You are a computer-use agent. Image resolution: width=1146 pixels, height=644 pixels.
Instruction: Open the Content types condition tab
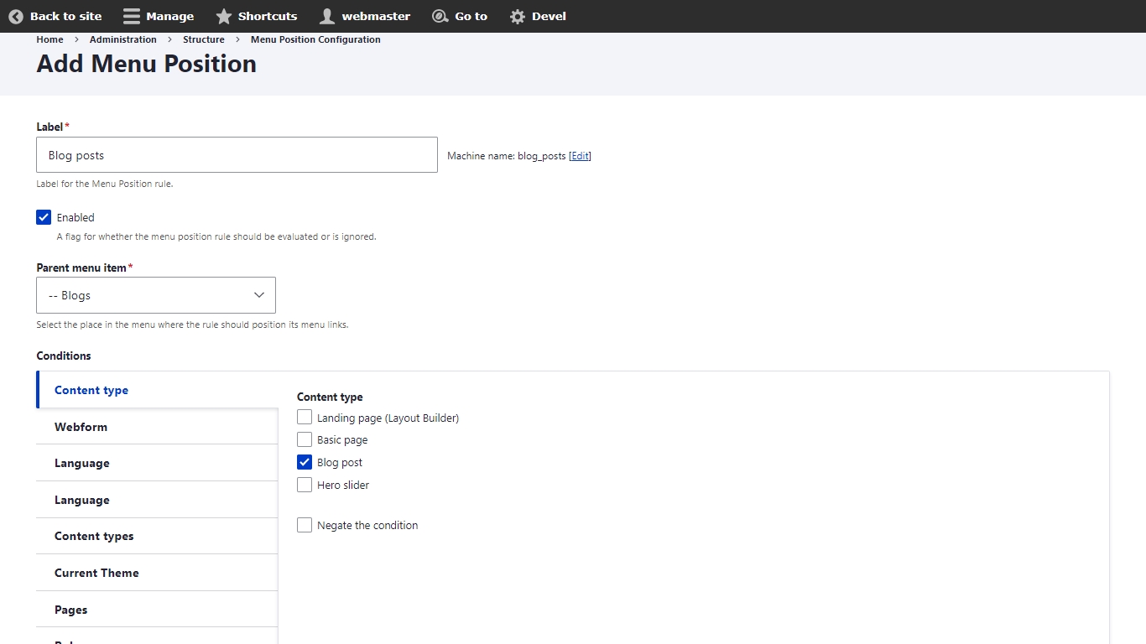[94, 536]
